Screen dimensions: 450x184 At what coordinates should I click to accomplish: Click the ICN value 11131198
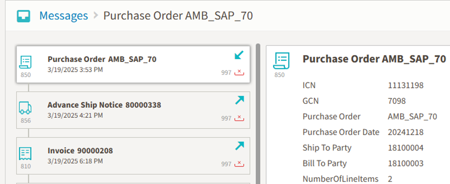point(406,85)
